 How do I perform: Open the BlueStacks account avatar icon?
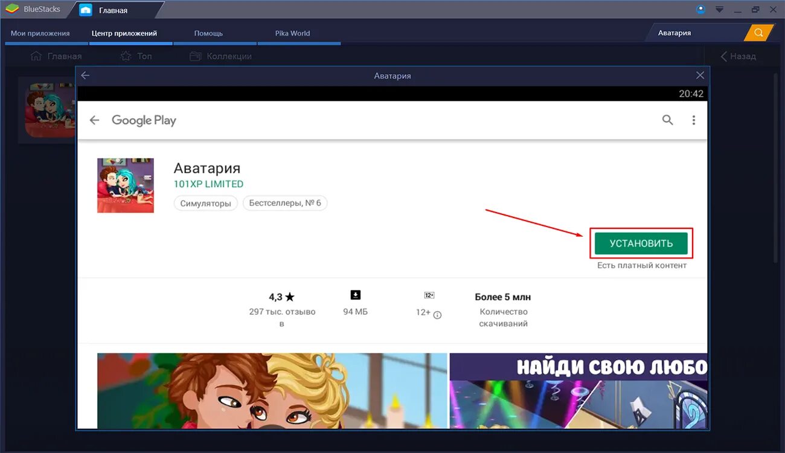[700, 9]
